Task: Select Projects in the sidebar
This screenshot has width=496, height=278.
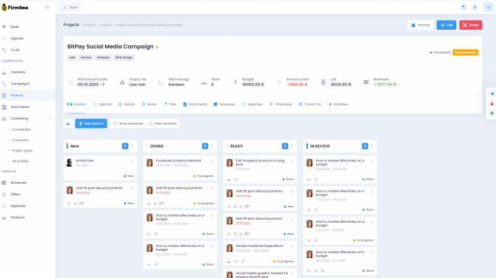Action: pyautogui.click(x=17, y=96)
